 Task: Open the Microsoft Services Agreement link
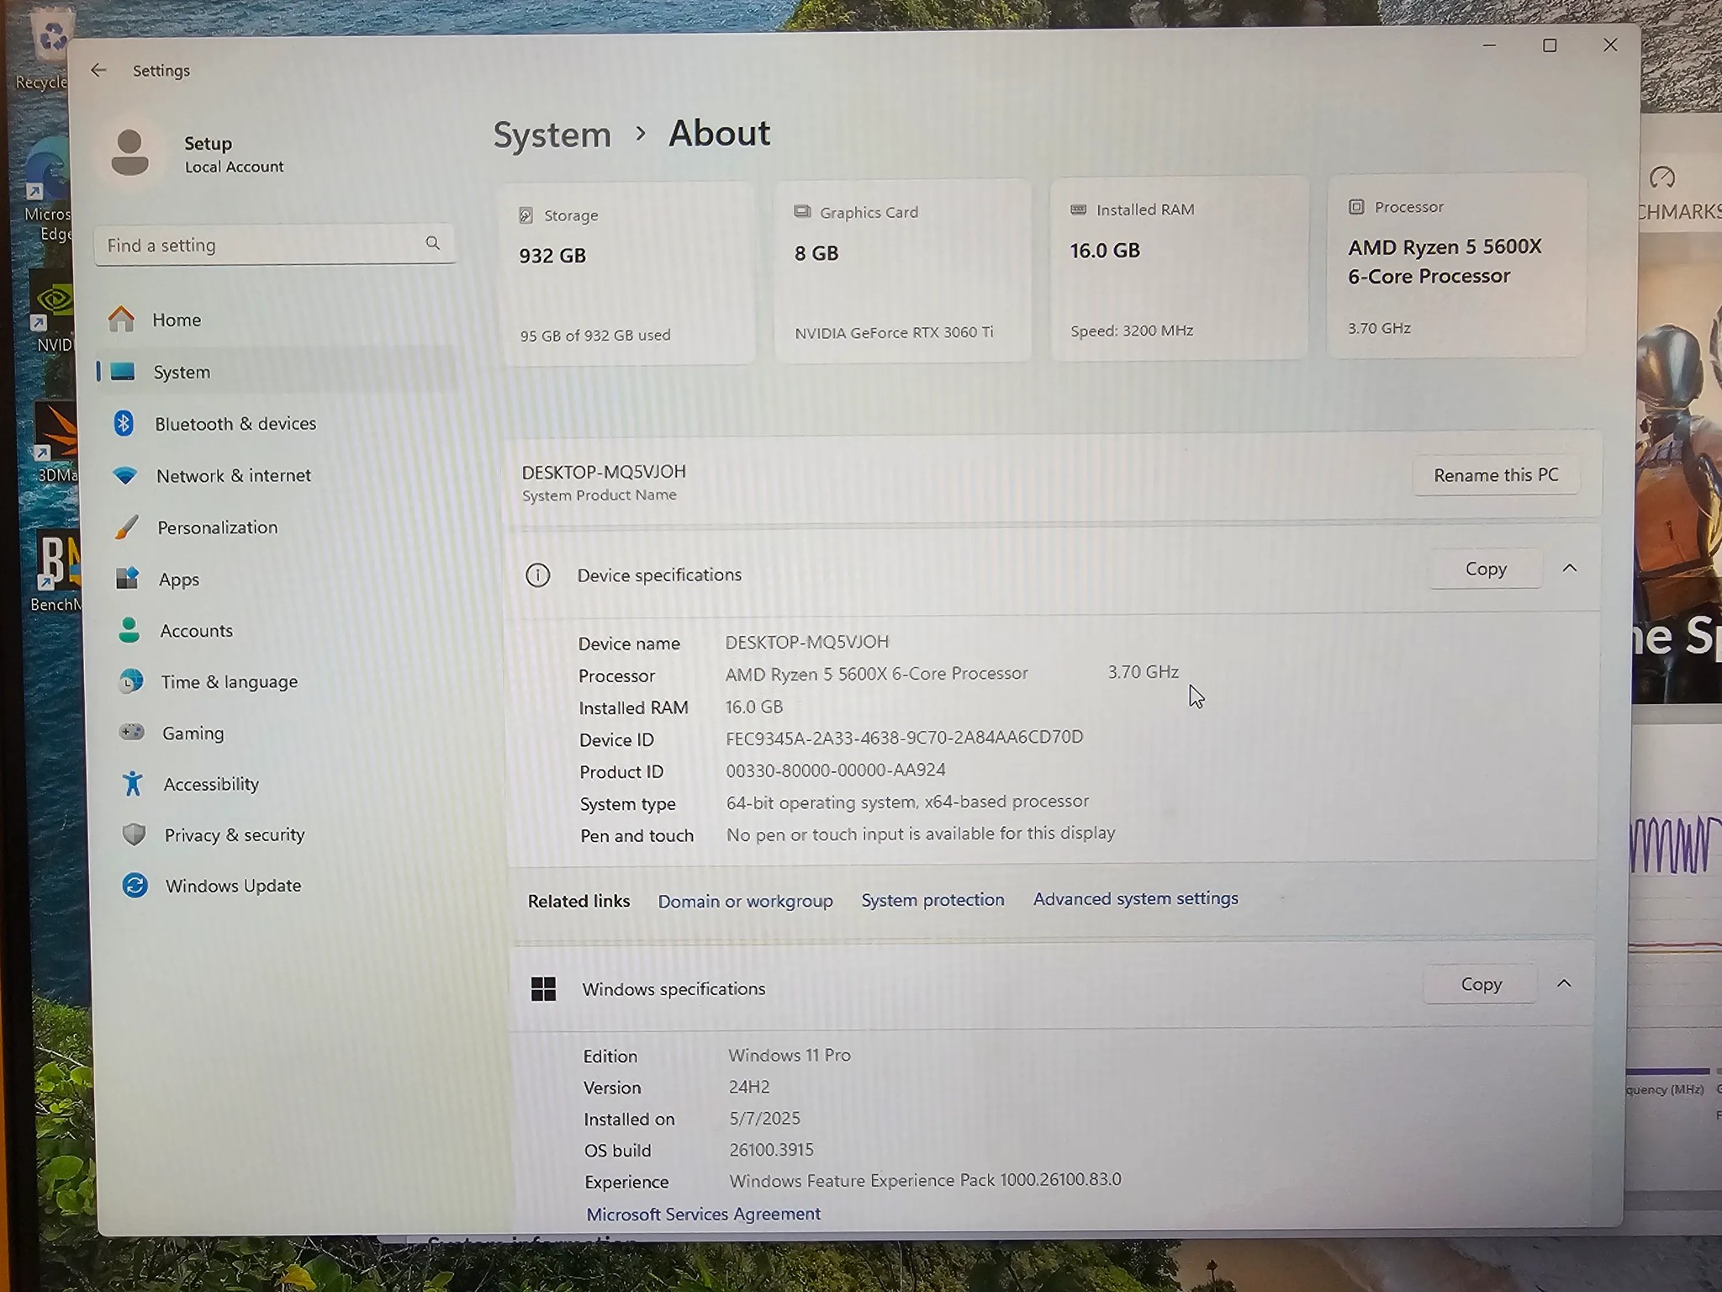(703, 1214)
